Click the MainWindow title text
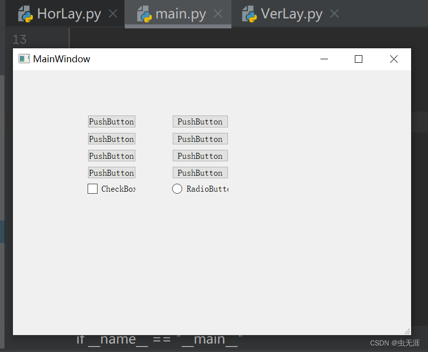Image resolution: width=428 pixels, height=352 pixels. click(x=61, y=59)
